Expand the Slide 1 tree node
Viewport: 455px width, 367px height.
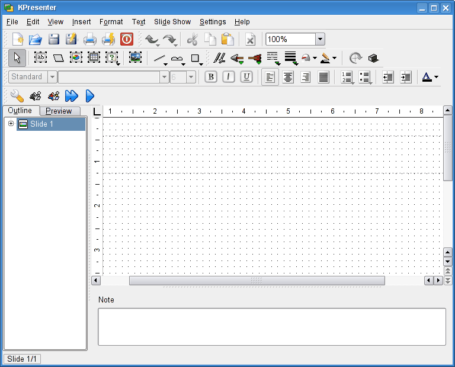click(x=11, y=124)
